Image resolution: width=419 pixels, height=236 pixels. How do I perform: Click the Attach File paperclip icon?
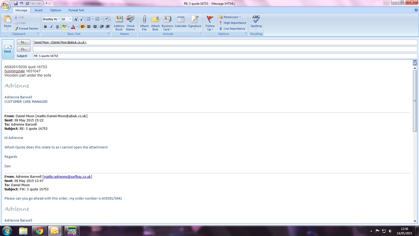pos(144,20)
